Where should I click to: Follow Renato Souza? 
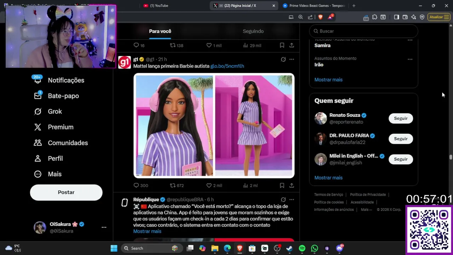[x=401, y=119]
